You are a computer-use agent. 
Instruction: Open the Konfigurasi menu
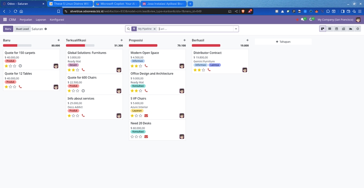pyautogui.click(x=57, y=19)
